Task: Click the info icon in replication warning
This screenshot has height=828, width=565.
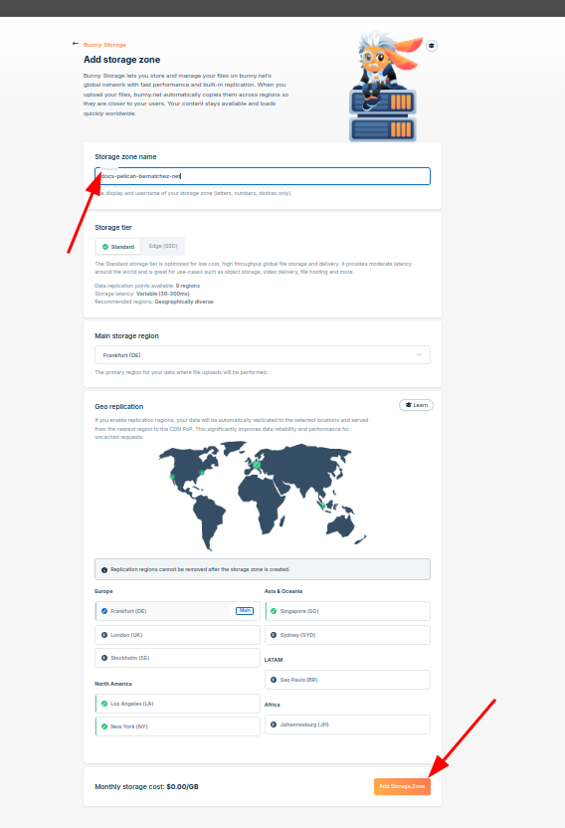Action: (x=104, y=570)
